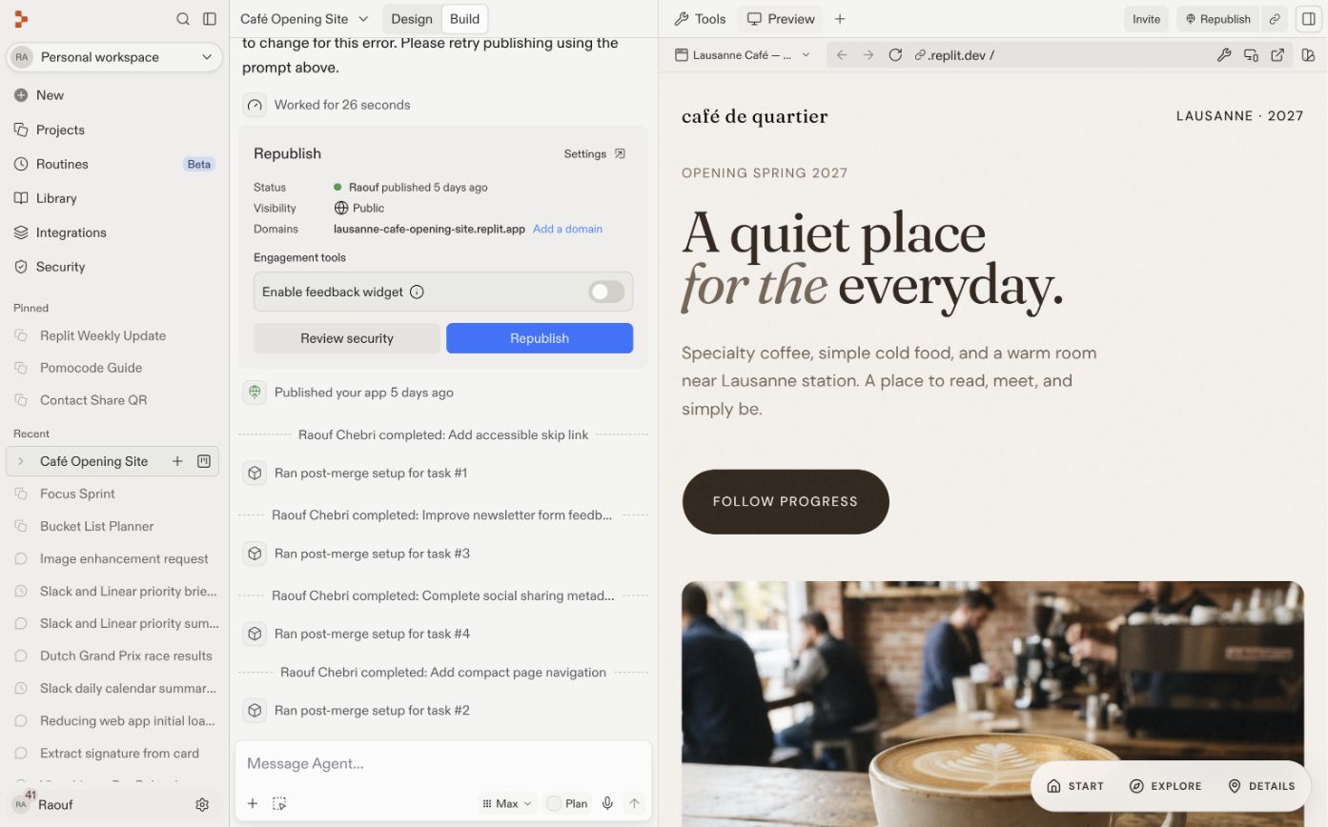Add attachment with the plus icon in chat

click(253, 803)
